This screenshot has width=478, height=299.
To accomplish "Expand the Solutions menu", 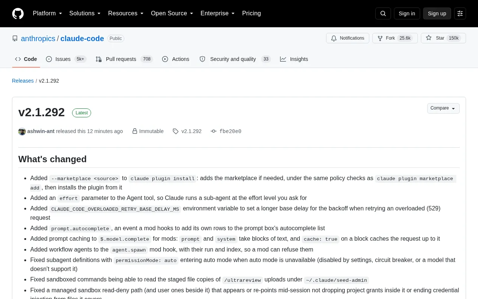I will [x=85, y=13].
